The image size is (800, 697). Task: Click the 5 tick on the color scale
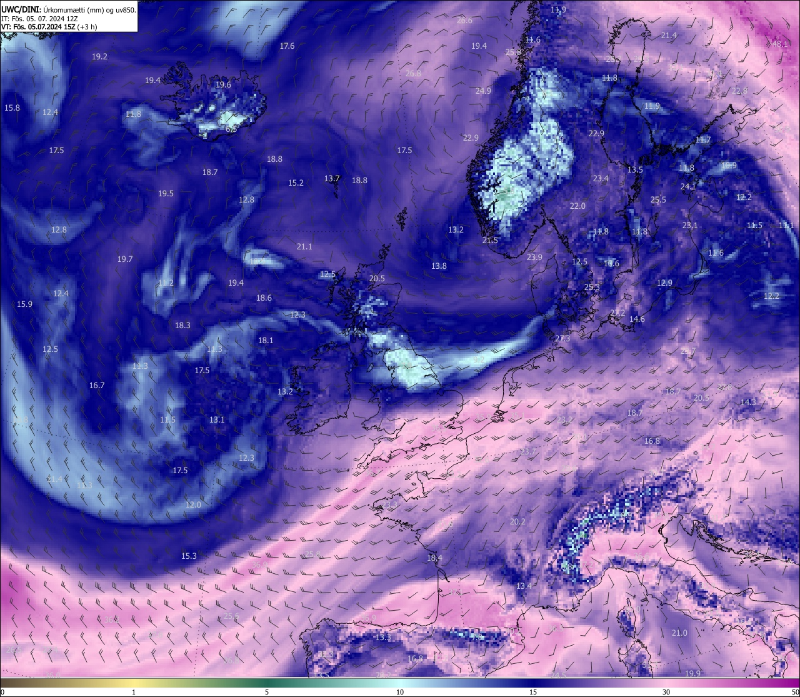pyautogui.click(x=267, y=691)
